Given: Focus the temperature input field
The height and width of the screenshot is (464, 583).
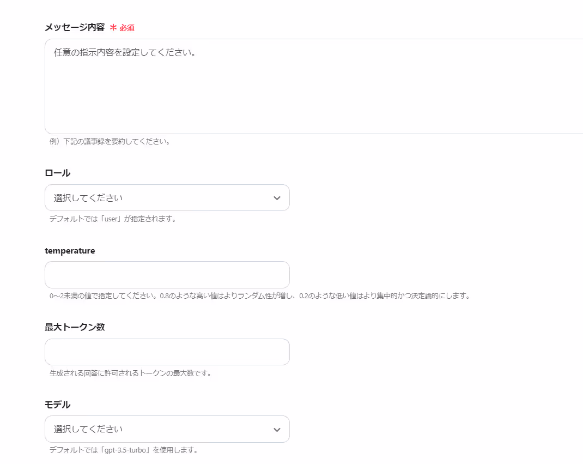Looking at the screenshot, I should (x=167, y=275).
